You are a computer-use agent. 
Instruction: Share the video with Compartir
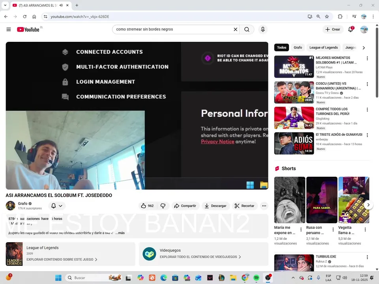pyautogui.click(x=185, y=206)
